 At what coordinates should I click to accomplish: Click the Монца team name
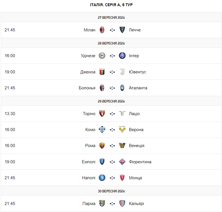coord(135,178)
